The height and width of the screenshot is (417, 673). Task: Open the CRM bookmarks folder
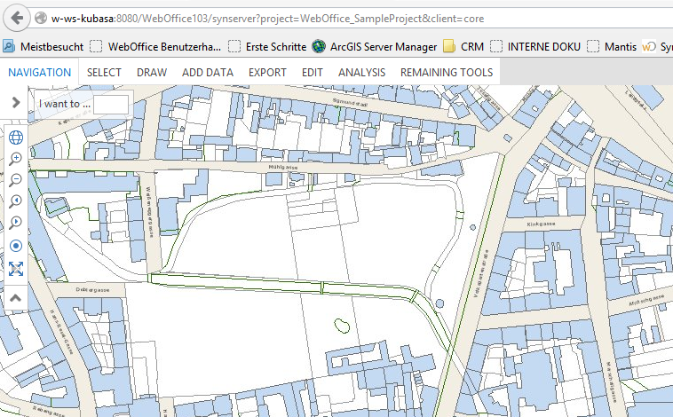tap(463, 46)
